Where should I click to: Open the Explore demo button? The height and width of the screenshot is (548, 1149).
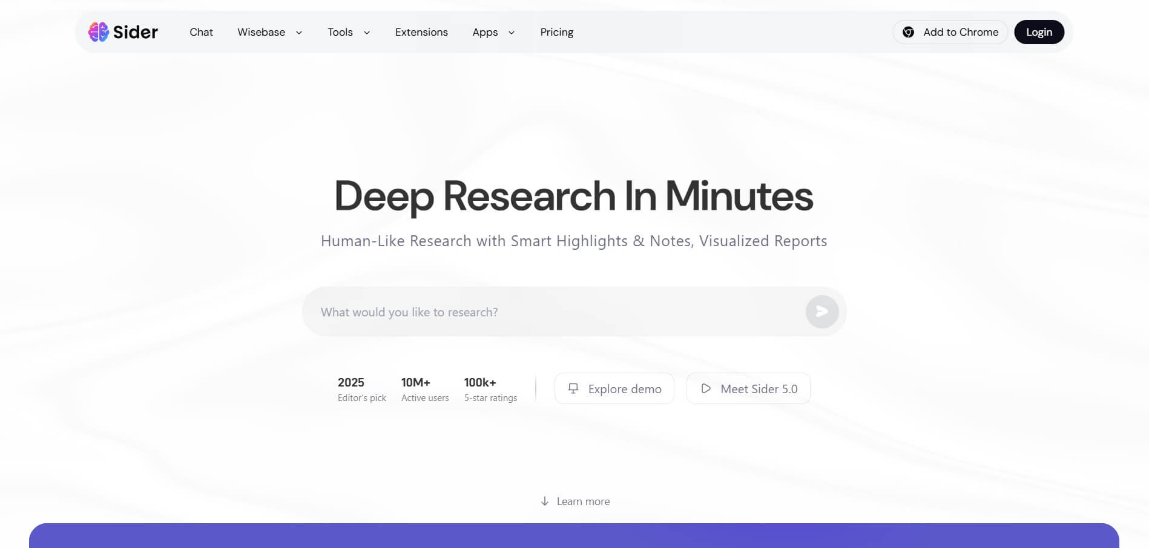pos(614,388)
